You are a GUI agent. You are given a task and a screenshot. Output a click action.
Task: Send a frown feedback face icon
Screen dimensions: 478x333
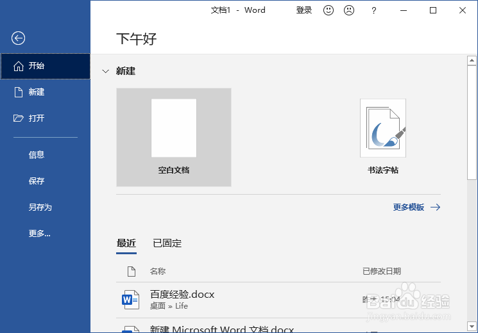click(349, 10)
